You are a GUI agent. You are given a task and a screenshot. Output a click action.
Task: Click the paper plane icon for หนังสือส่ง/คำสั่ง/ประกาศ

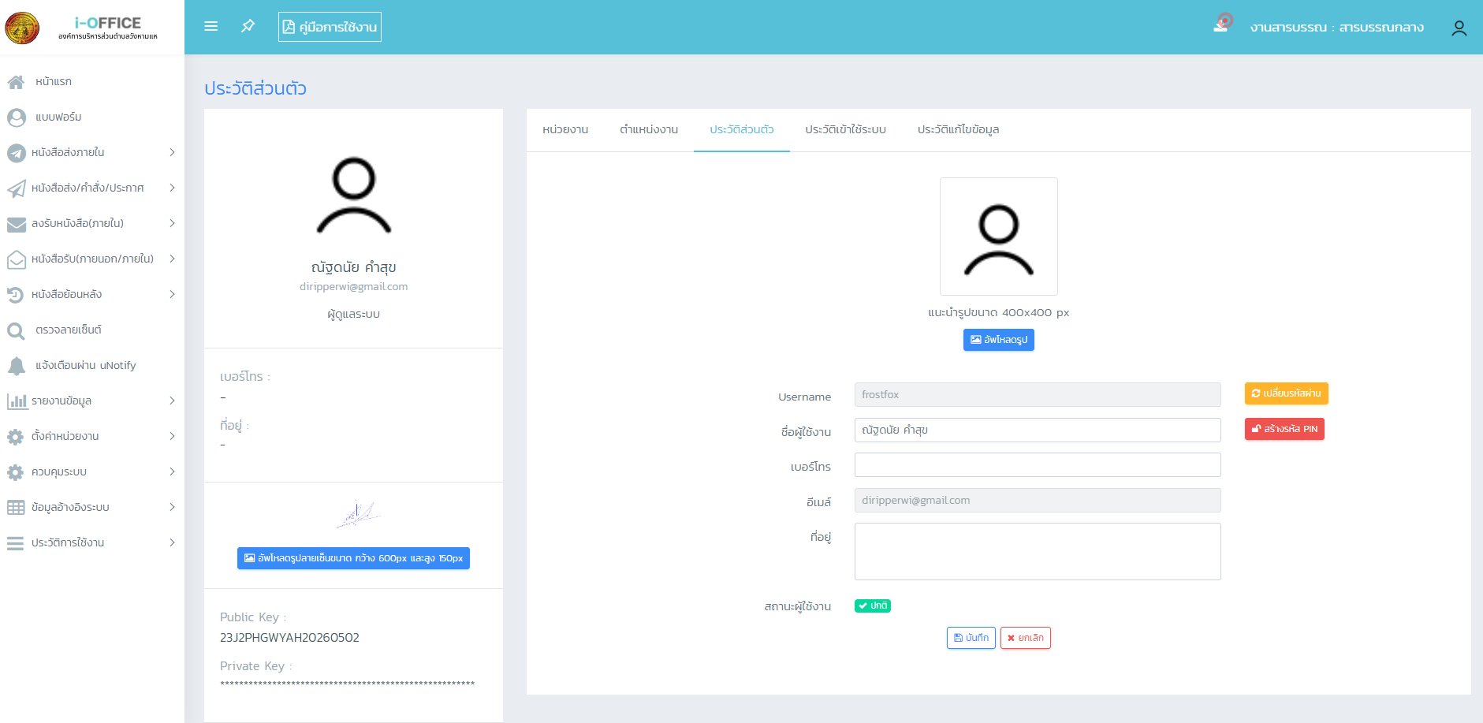17,188
